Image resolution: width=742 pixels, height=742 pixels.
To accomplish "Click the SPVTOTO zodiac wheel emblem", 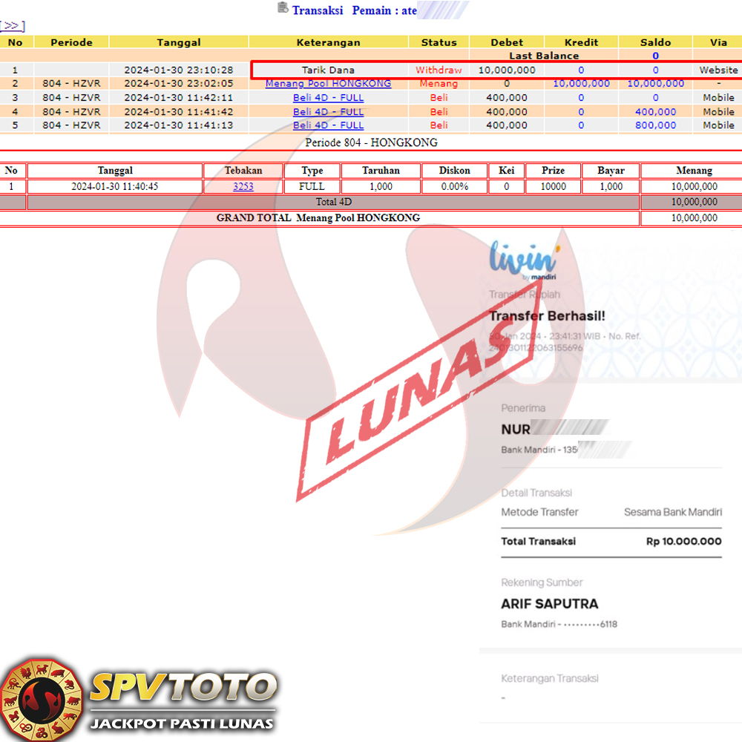I will tap(41, 699).
